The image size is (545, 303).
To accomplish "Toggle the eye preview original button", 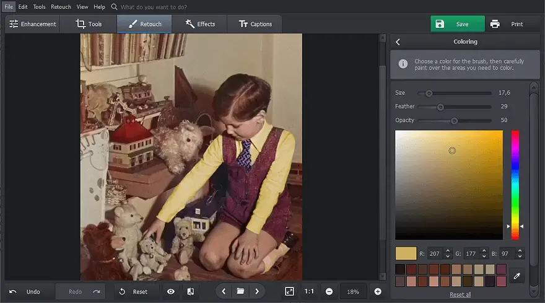I will pos(171,291).
